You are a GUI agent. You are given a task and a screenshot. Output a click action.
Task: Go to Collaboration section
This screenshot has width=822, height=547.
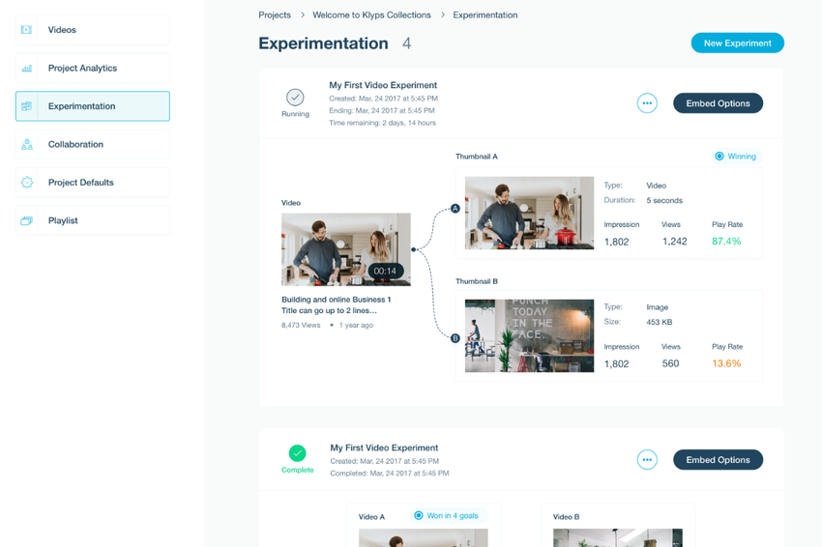pyautogui.click(x=93, y=144)
